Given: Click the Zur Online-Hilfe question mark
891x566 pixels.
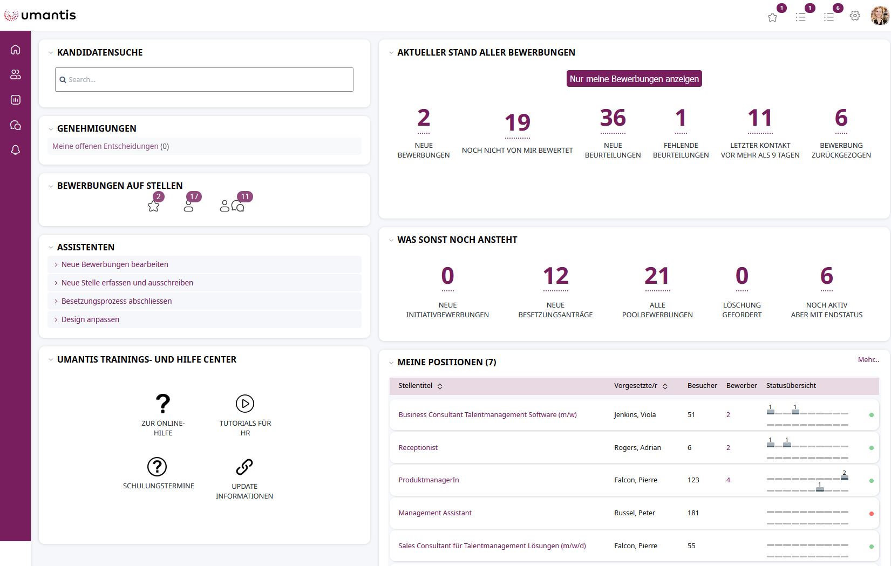Looking at the screenshot, I should pos(163,404).
